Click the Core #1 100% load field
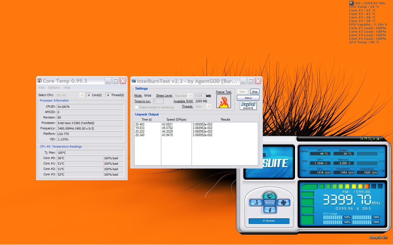This screenshot has height=245, width=393. (x=113, y=164)
